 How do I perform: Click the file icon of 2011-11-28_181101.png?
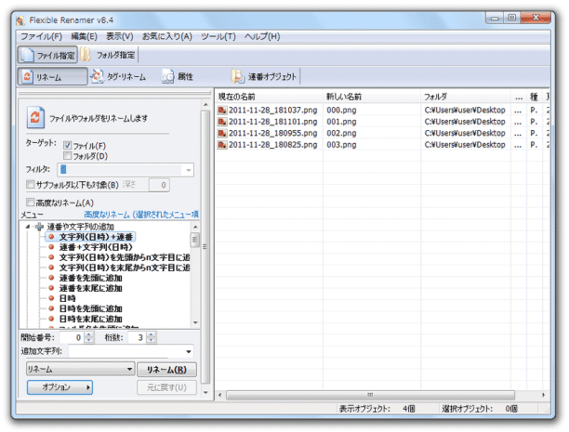point(222,122)
